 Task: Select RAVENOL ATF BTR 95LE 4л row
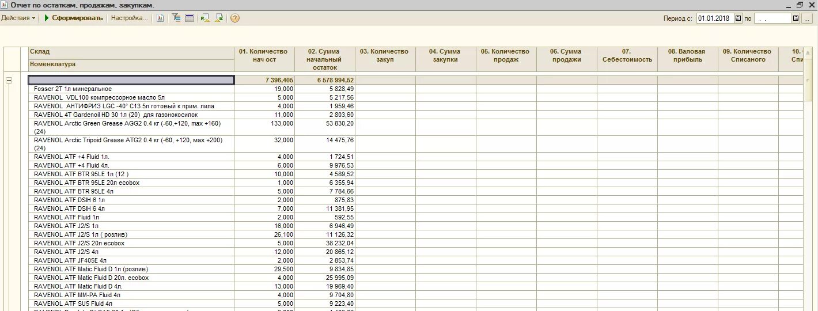pyautogui.click(x=131, y=191)
